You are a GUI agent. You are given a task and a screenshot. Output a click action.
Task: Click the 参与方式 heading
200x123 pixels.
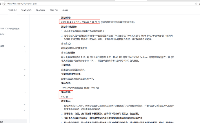[x=66, y=44]
